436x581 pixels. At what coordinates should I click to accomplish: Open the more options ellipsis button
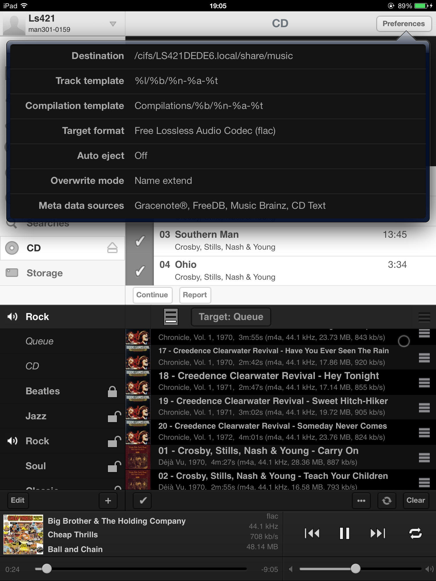pyautogui.click(x=361, y=501)
